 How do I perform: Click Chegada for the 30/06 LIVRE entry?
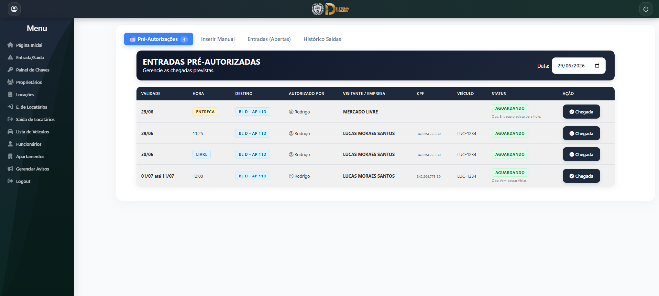[x=581, y=154]
